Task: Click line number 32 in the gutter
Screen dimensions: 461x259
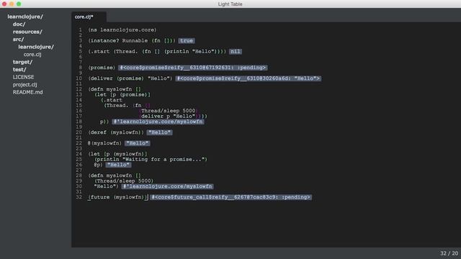Action: pos(79,197)
